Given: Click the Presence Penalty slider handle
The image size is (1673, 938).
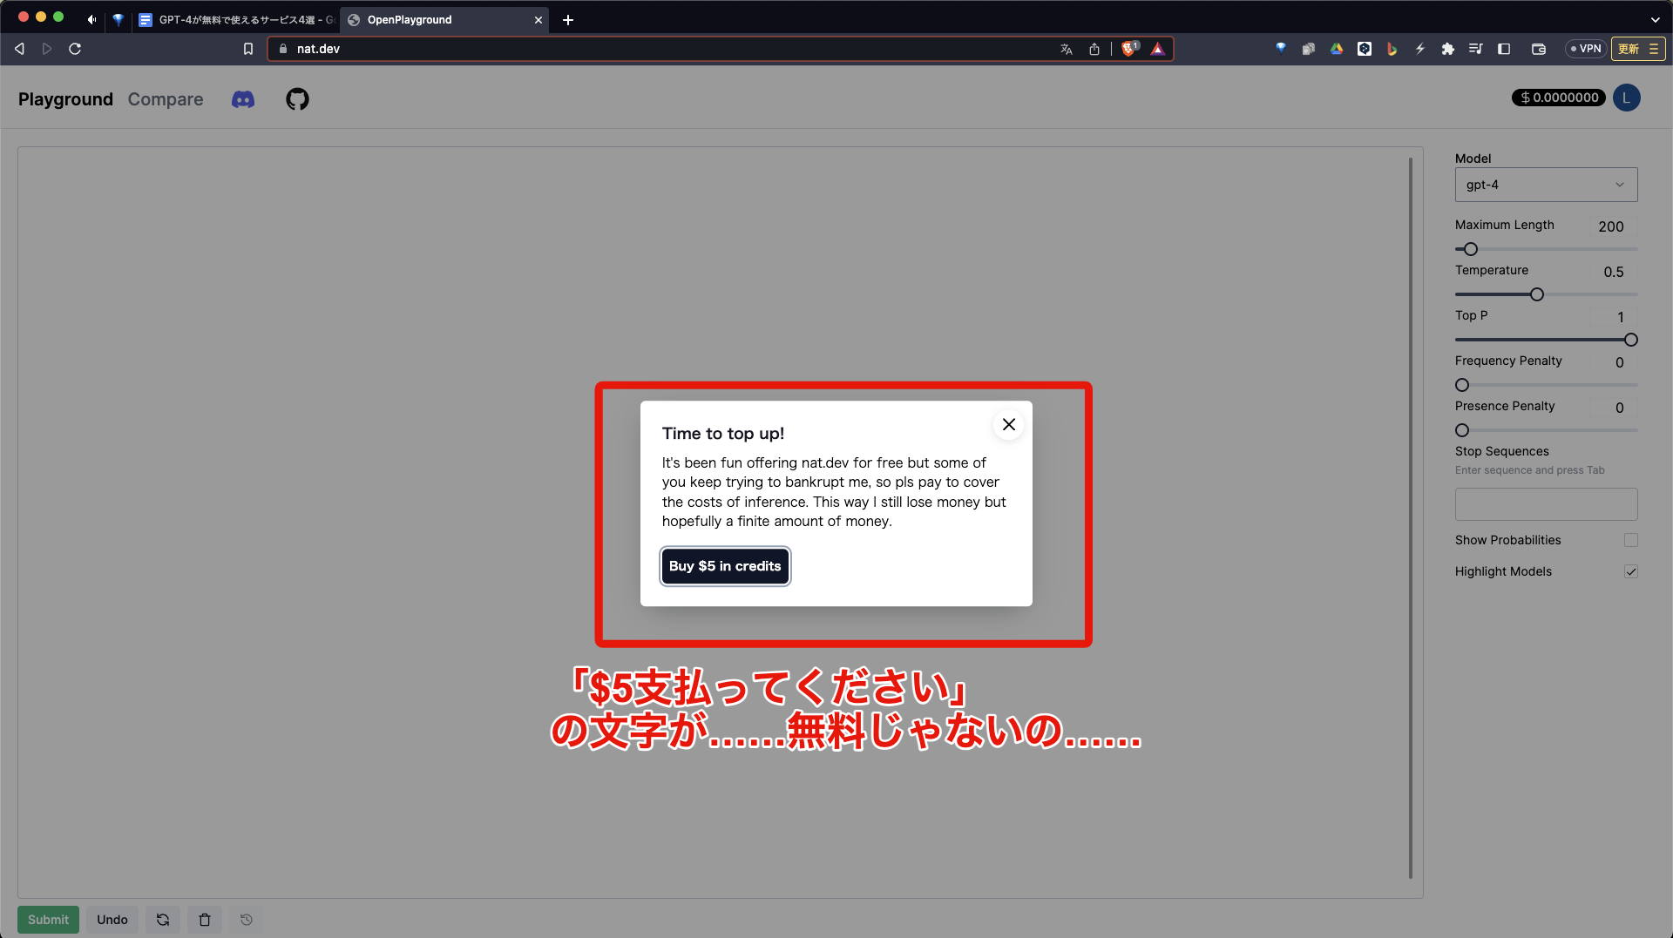Looking at the screenshot, I should click(x=1462, y=430).
